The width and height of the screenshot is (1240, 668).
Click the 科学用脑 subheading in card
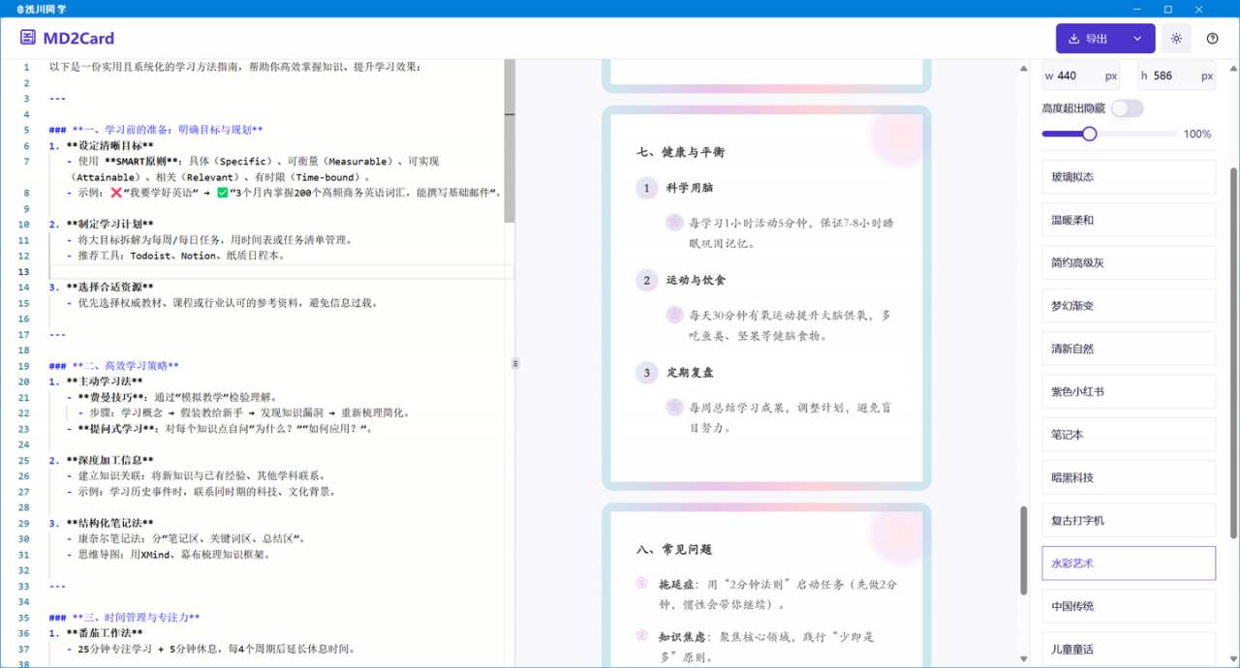(x=690, y=188)
